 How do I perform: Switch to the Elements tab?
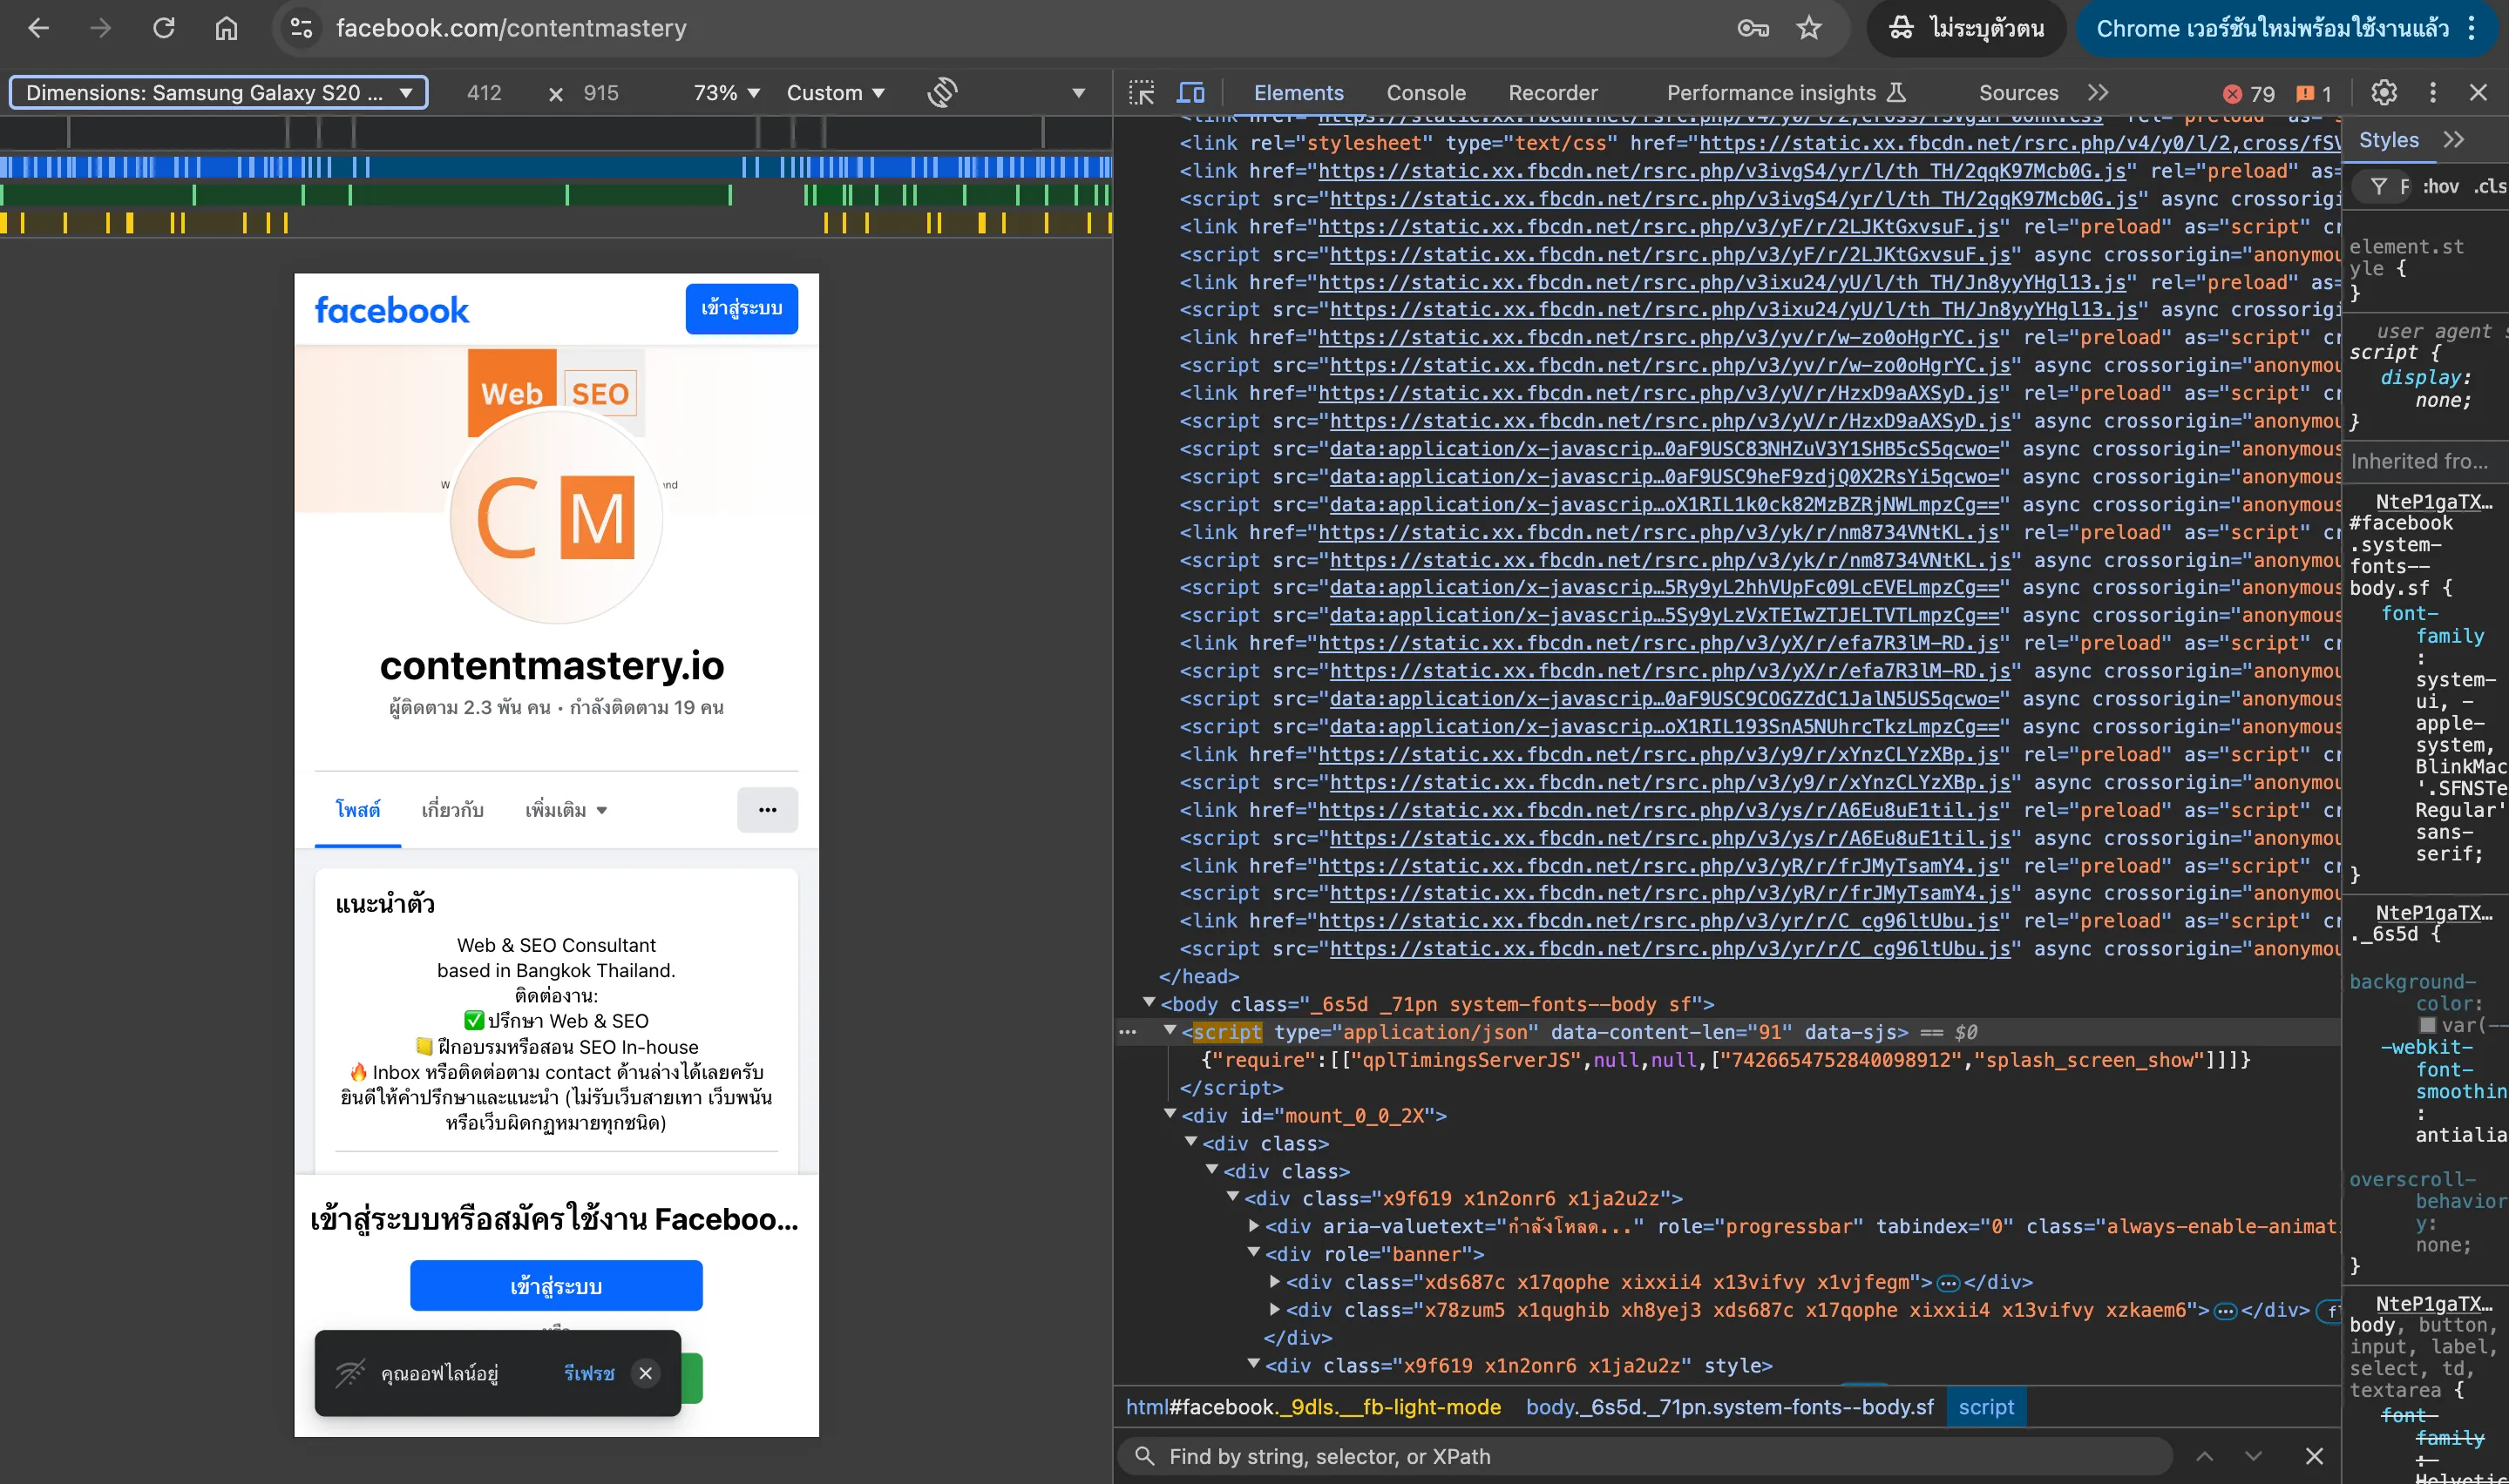tap(1299, 93)
